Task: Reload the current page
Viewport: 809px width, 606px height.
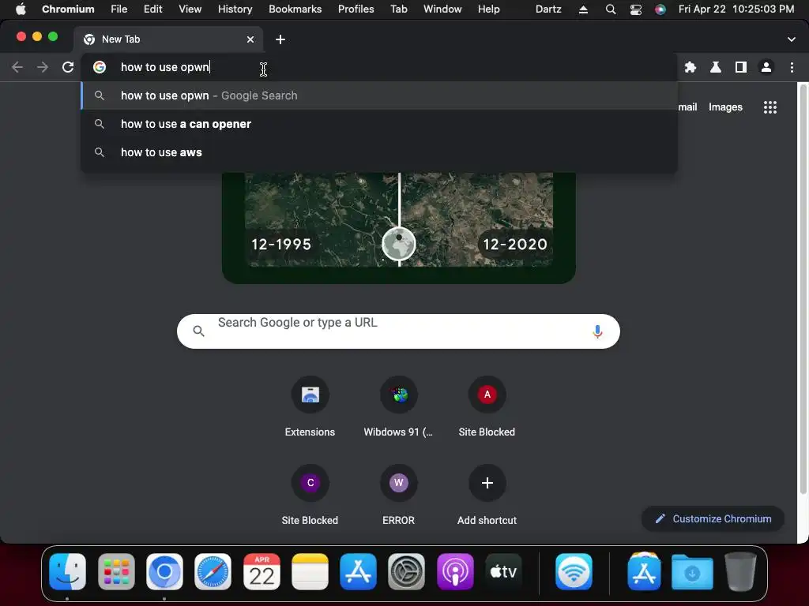Action: (x=68, y=67)
